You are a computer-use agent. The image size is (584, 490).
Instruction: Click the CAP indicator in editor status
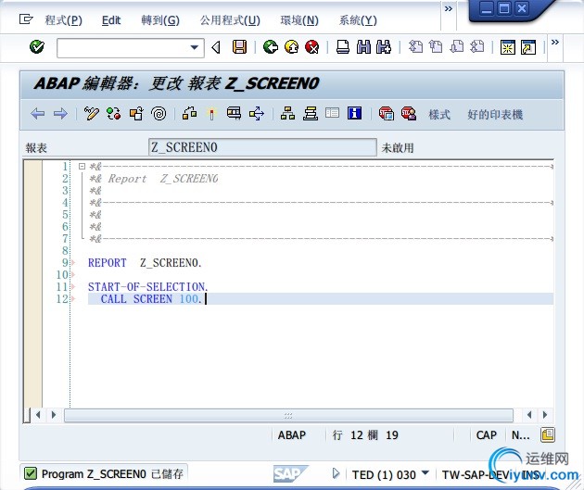click(487, 435)
